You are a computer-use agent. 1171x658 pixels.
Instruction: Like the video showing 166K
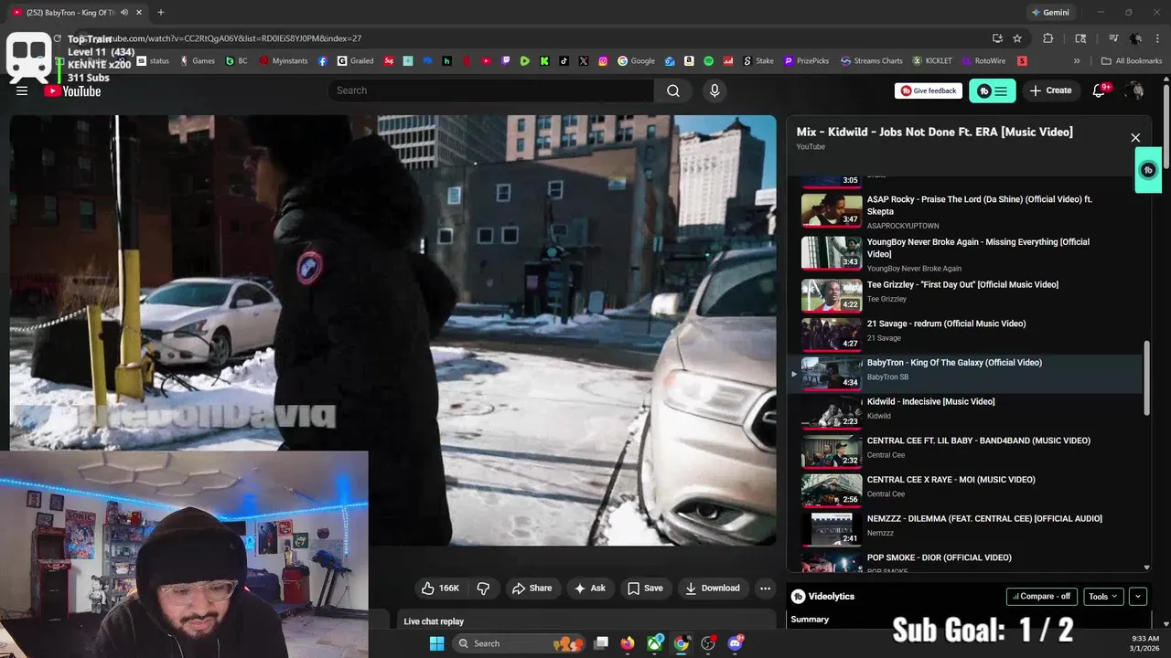pos(440,588)
